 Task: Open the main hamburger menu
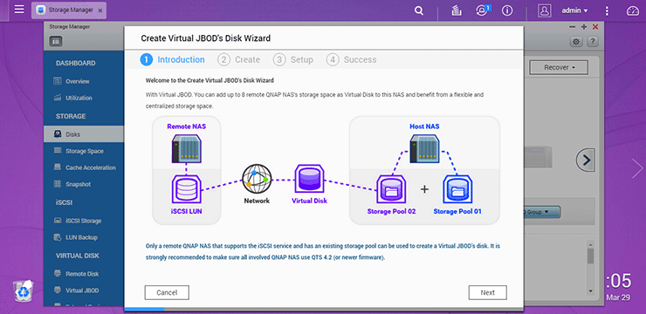pos(19,10)
